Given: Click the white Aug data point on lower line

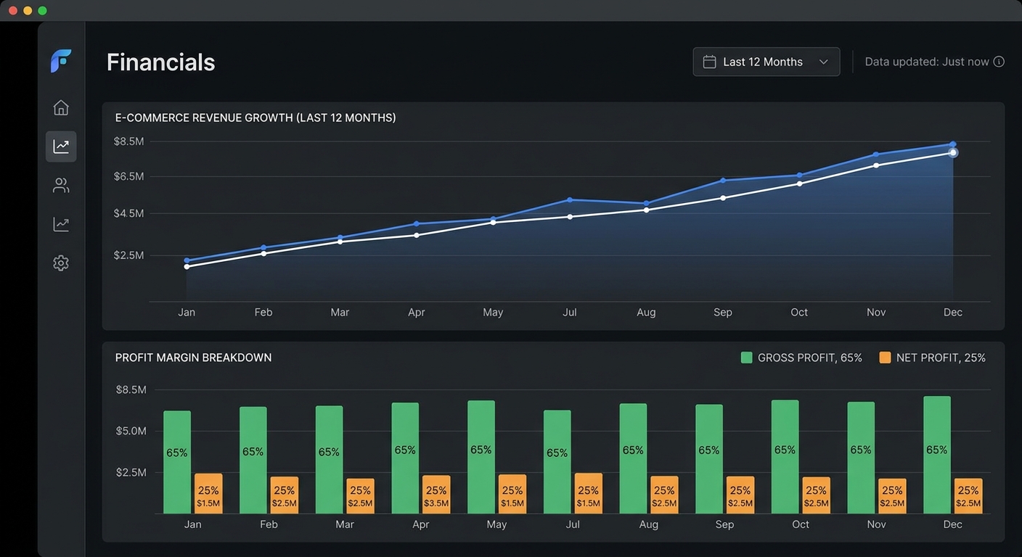Looking at the screenshot, I should click(646, 210).
